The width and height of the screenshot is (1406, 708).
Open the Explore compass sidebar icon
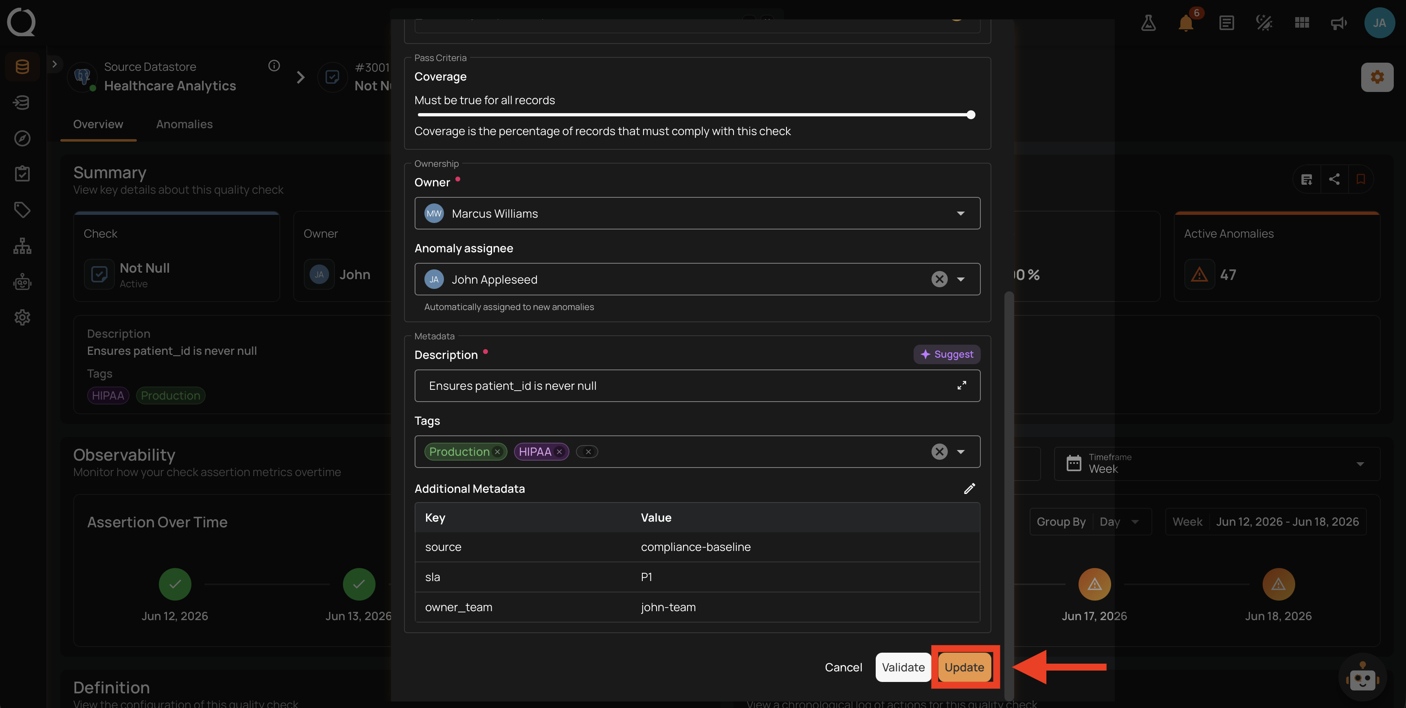tap(22, 138)
